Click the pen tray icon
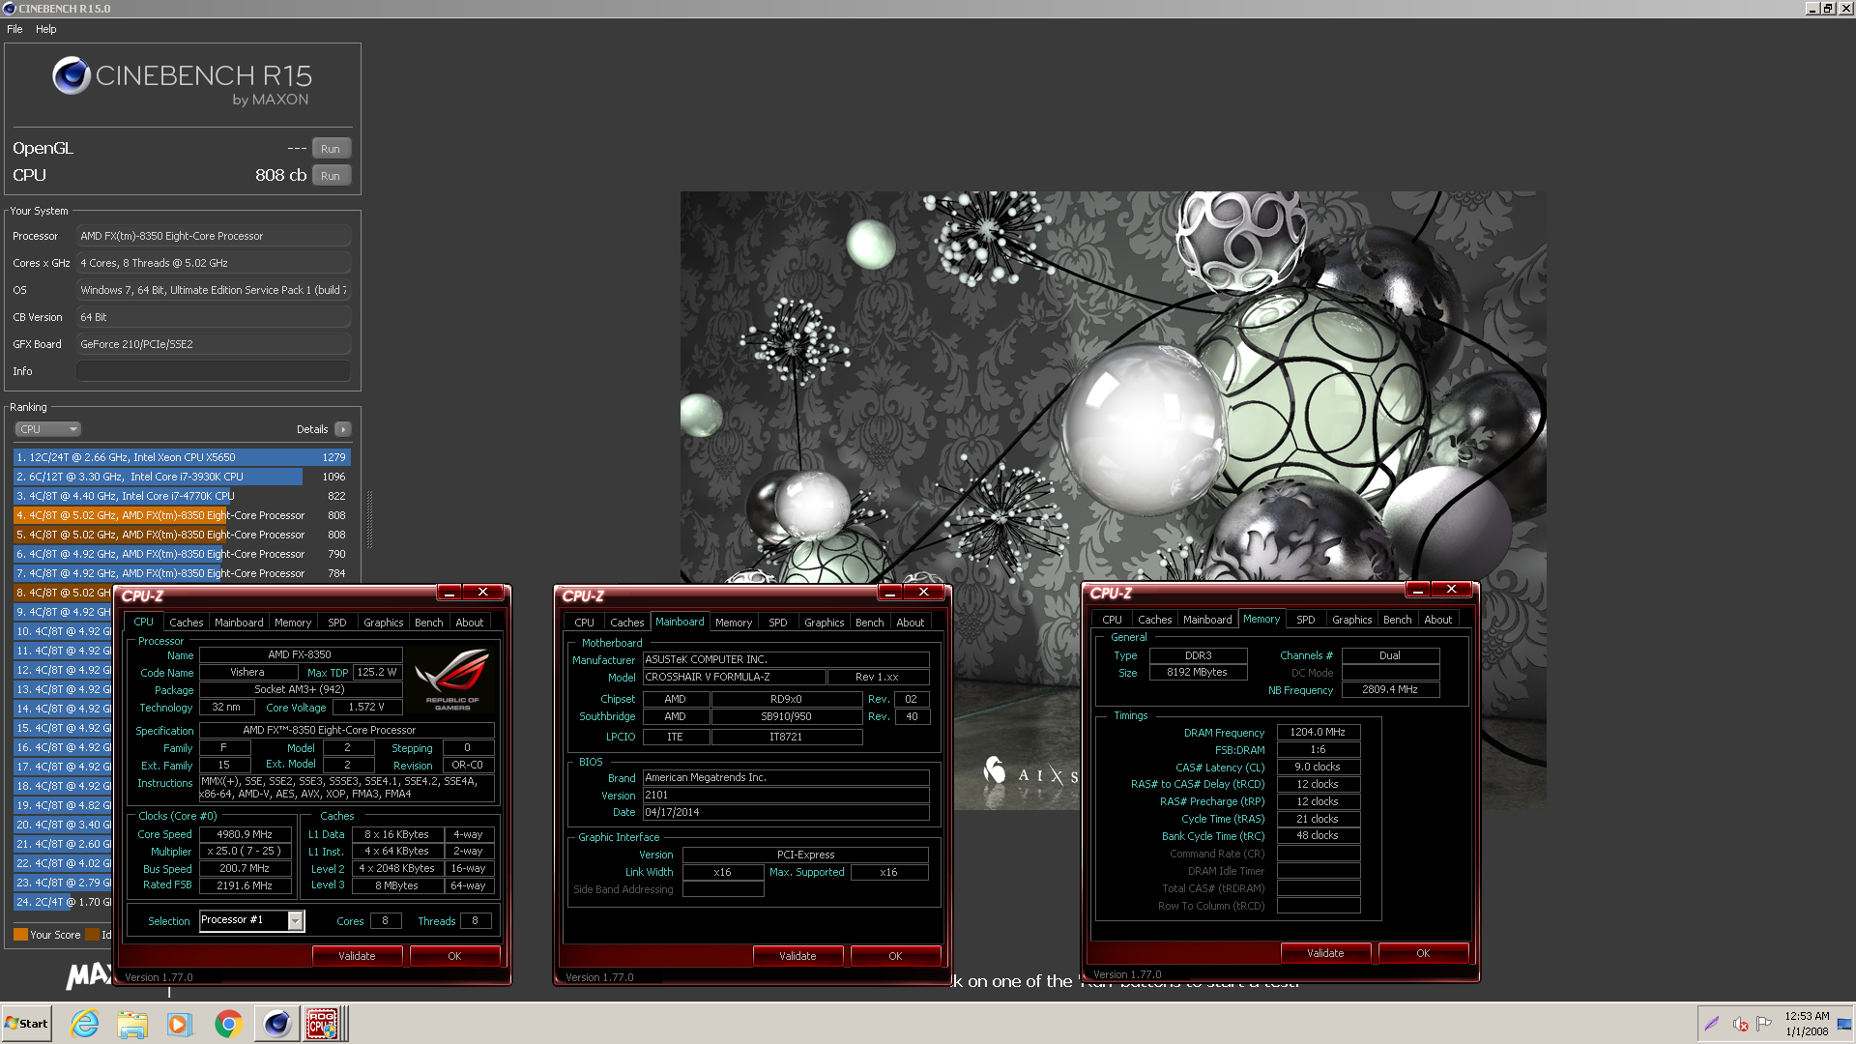 coord(1712,1023)
